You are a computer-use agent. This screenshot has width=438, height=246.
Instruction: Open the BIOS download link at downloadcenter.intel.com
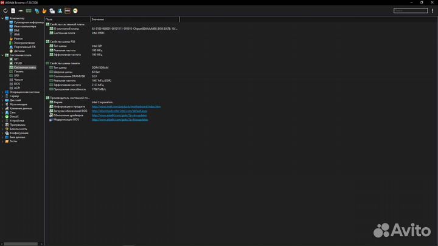coord(119,111)
